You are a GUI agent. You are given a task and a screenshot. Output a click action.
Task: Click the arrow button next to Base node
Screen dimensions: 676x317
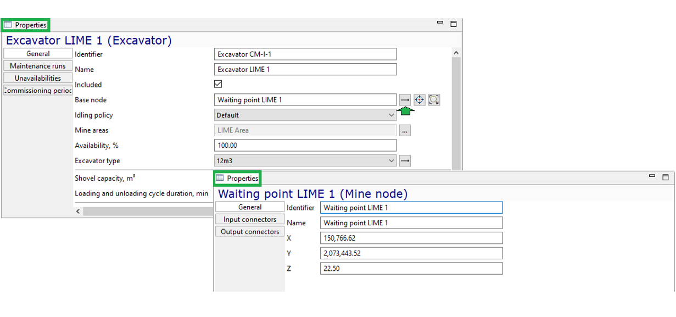click(405, 99)
